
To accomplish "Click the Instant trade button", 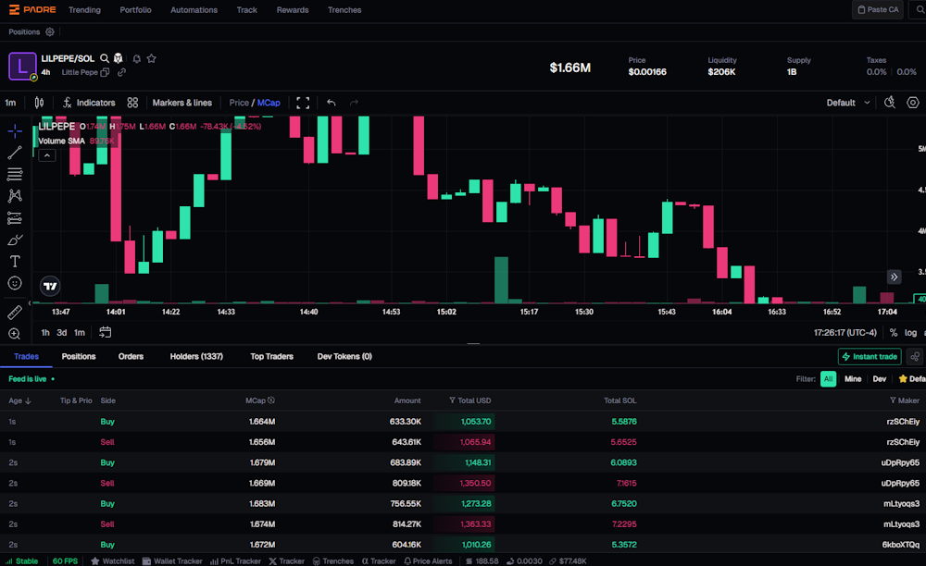I will [869, 356].
